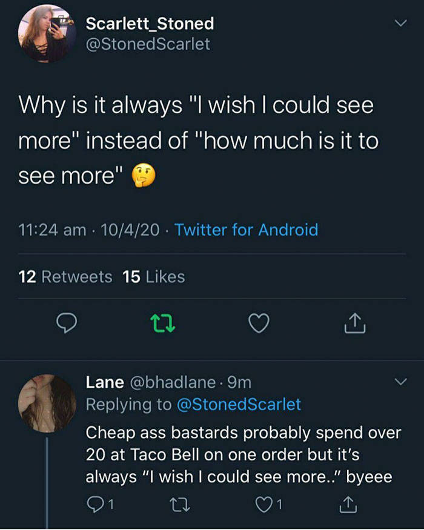Click the green retweet icon
Screen dimensions: 424x530
163,323
